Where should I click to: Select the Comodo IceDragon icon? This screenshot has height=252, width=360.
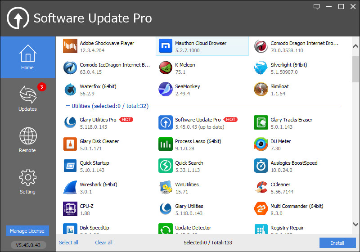pos(70,67)
